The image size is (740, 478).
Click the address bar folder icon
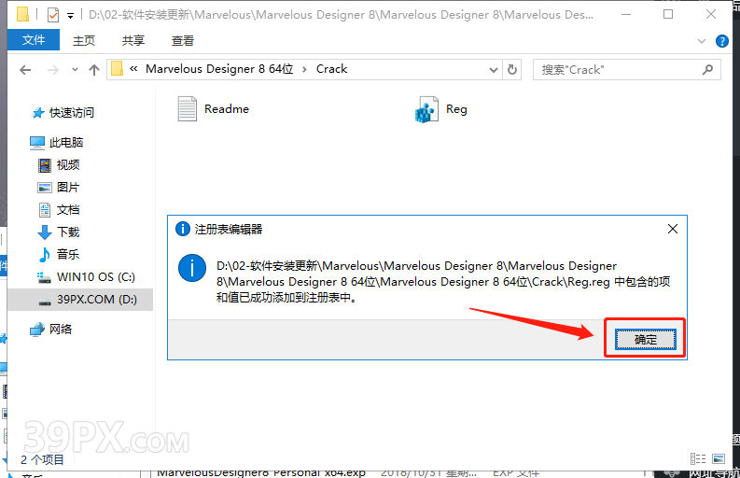pos(117,69)
